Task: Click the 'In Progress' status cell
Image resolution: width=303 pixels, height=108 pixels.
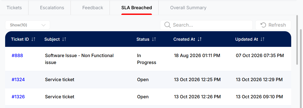Action: click(x=147, y=59)
